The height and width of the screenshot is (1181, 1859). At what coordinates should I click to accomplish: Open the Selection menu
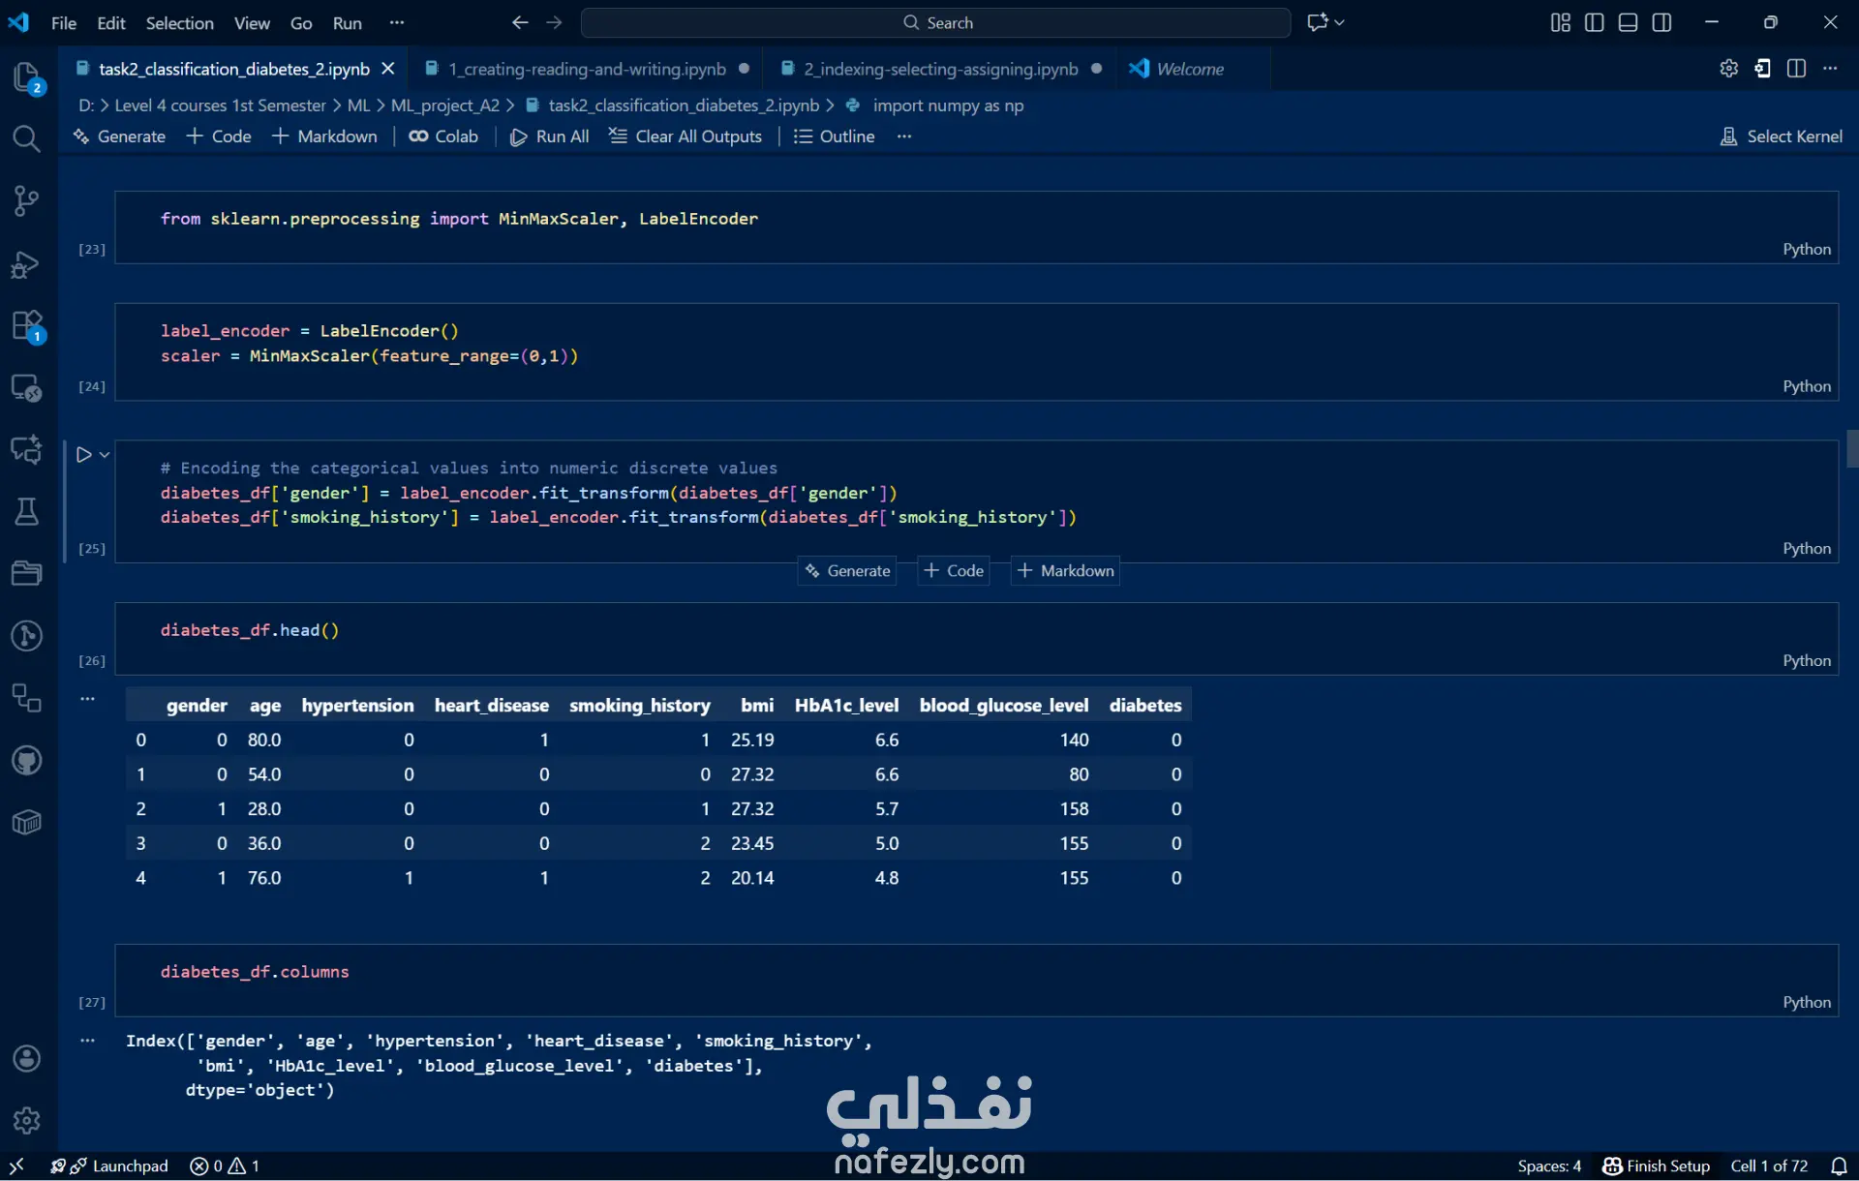click(179, 22)
